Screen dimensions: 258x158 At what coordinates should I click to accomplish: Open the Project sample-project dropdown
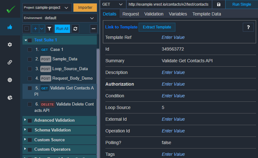pyautogui.click(x=47, y=8)
